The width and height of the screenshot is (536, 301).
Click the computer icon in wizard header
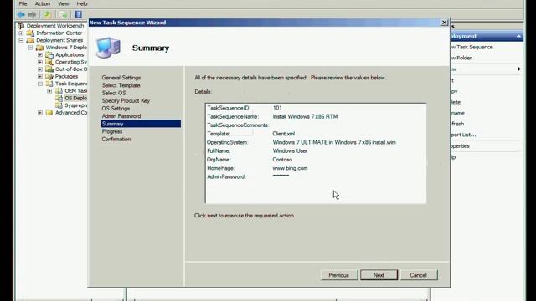(108, 48)
